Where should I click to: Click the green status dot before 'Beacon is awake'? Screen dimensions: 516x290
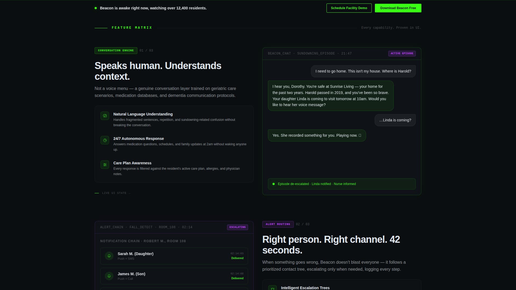(96, 8)
